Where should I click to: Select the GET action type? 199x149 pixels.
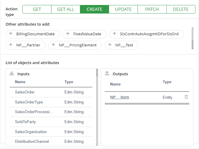point(37,9)
